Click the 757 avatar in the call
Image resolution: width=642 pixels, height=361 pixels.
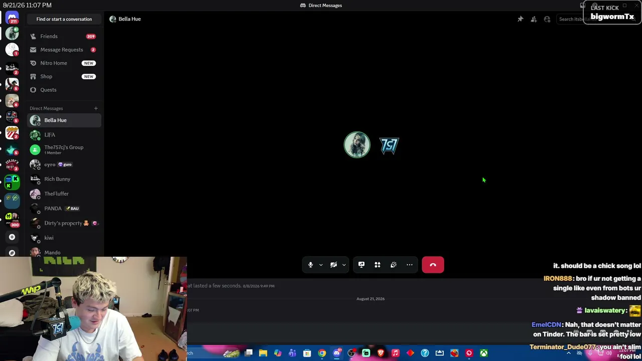pyautogui.click(x=389, y=145)
